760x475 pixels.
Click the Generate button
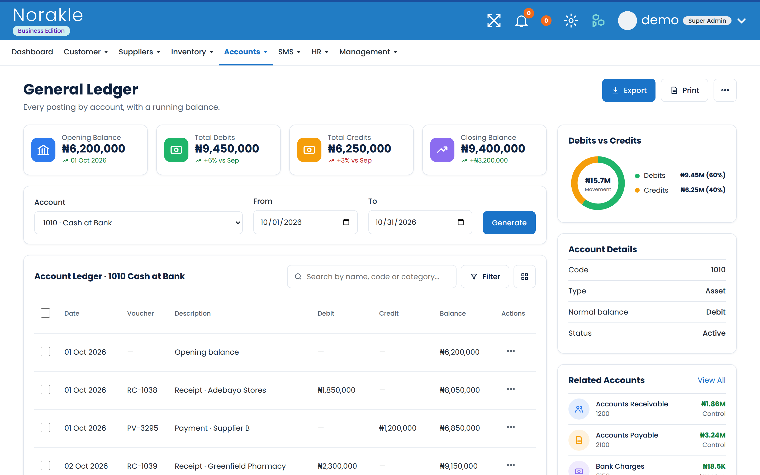point(509,223)
